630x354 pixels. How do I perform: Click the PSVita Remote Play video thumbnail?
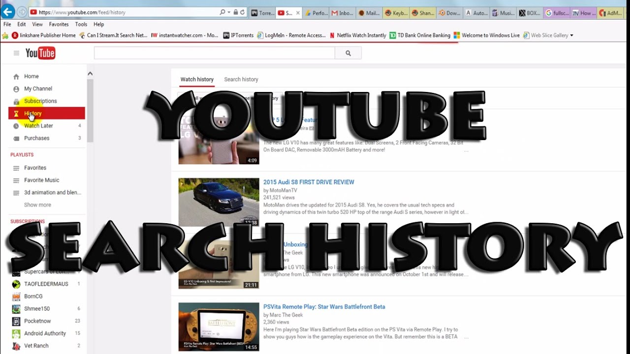[219, 326]
